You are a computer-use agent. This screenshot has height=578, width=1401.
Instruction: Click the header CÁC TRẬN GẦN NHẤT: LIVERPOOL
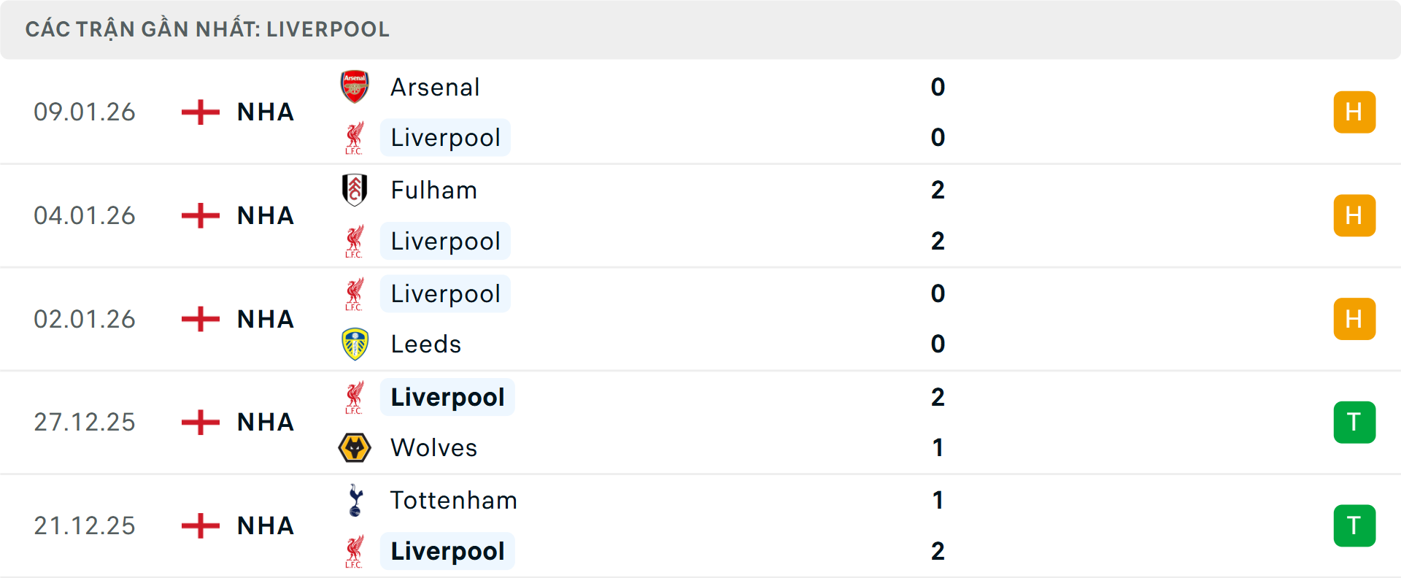[x=208, y=29]
